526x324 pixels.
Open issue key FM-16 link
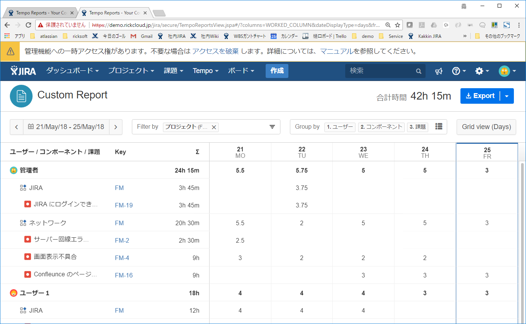coord(124,275)
